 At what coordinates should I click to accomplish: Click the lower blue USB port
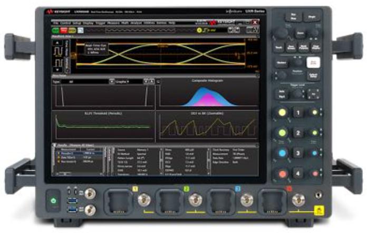point(72,209)
